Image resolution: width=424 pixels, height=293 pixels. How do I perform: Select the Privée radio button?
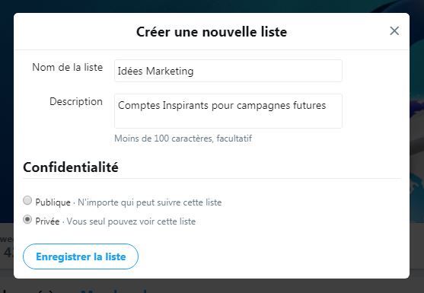[x=27, y=219]
